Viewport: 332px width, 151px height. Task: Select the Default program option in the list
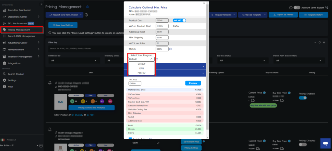[141, 64]
